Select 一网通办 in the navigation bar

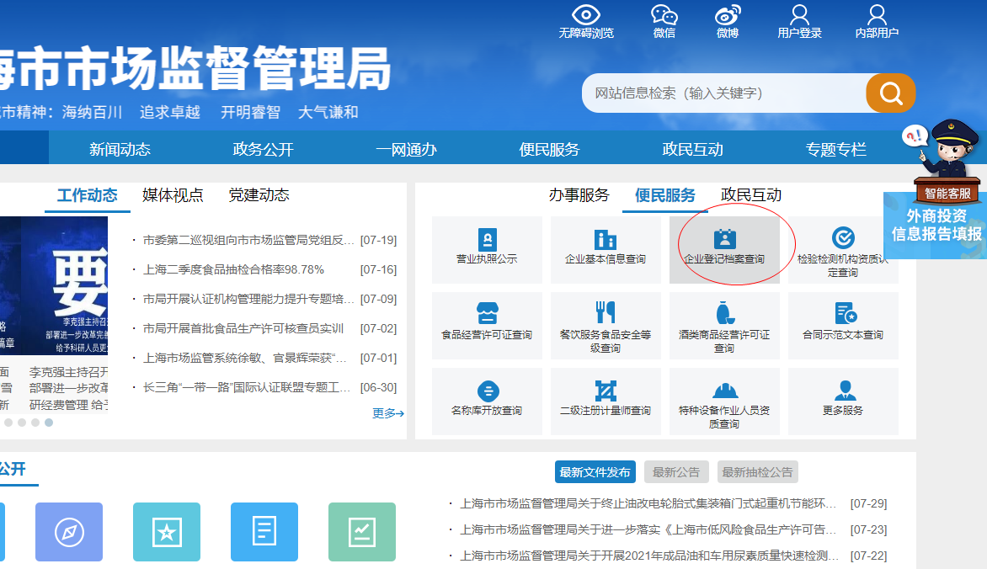pos(406,149)
